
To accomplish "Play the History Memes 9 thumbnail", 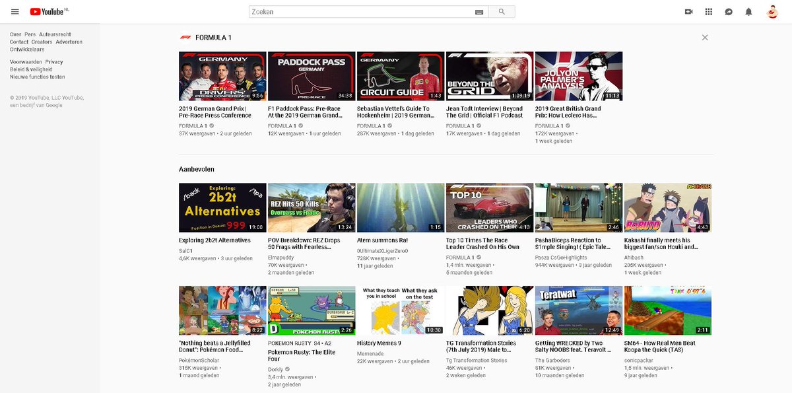I will point(401,310).
